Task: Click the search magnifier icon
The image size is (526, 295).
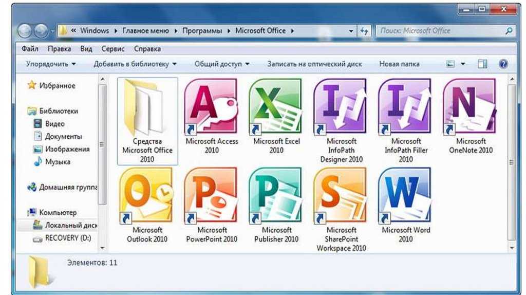Action: (509, 31)
